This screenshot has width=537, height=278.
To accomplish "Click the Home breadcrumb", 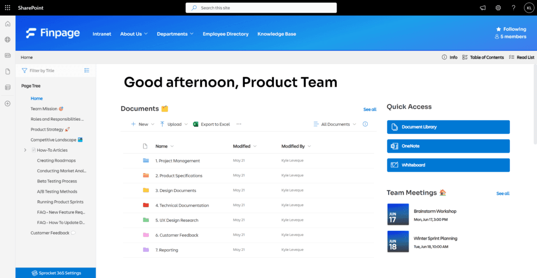I will point(27,57).
